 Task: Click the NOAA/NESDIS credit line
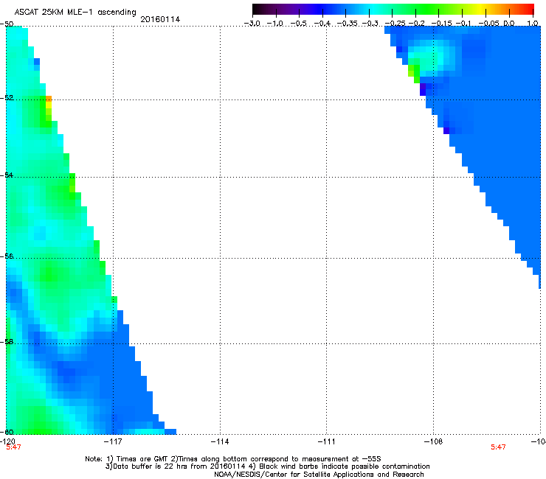(319, 474)
